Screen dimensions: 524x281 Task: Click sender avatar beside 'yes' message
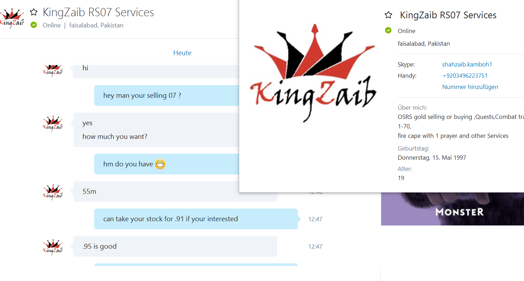click(x=53, y=124)
